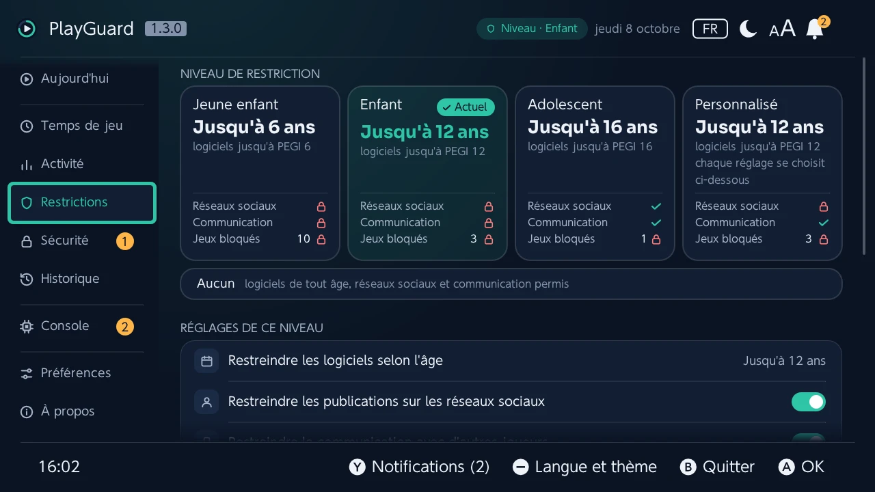The width and height of the screenshot is (875, 492).
Task: Open the FR language selector
Action: (710, 29)
